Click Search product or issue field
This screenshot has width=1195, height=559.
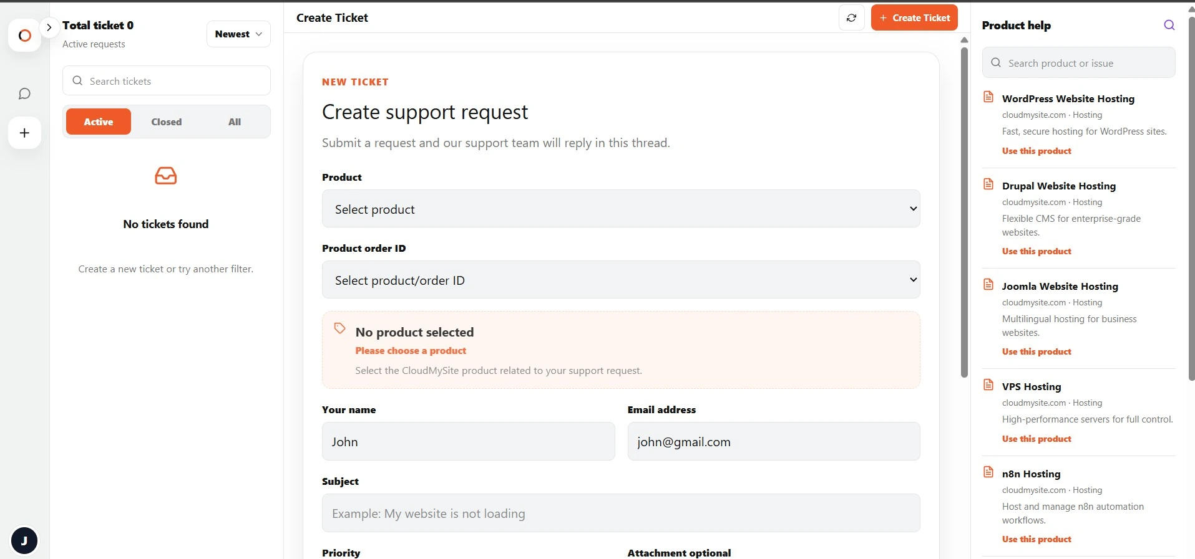[x=1078, y=63]
